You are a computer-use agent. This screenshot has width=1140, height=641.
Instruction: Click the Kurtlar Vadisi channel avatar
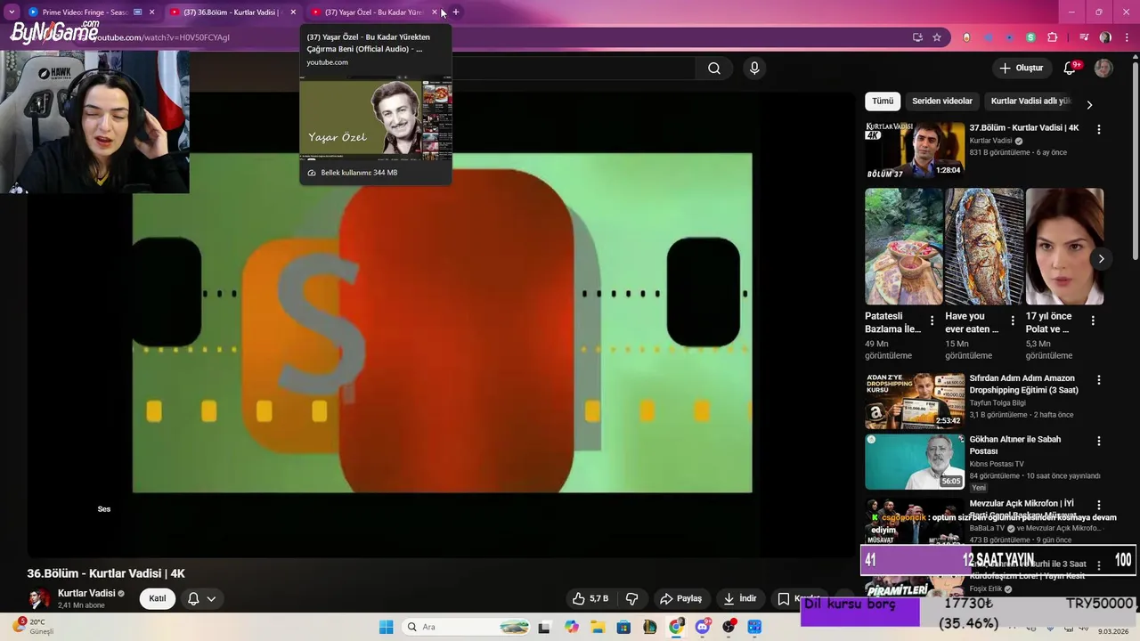[x=38, y=598]
